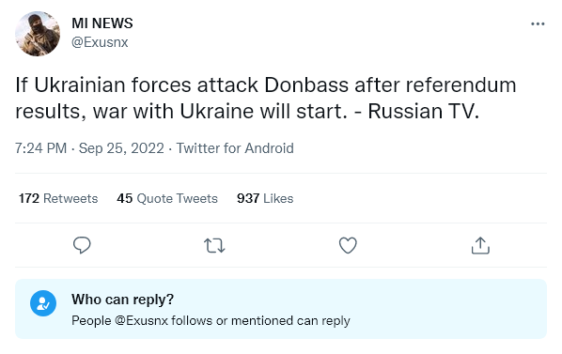Click the blue who-can-reply person icon
Viewport: 562px width, 354px height.
point(43,303)
